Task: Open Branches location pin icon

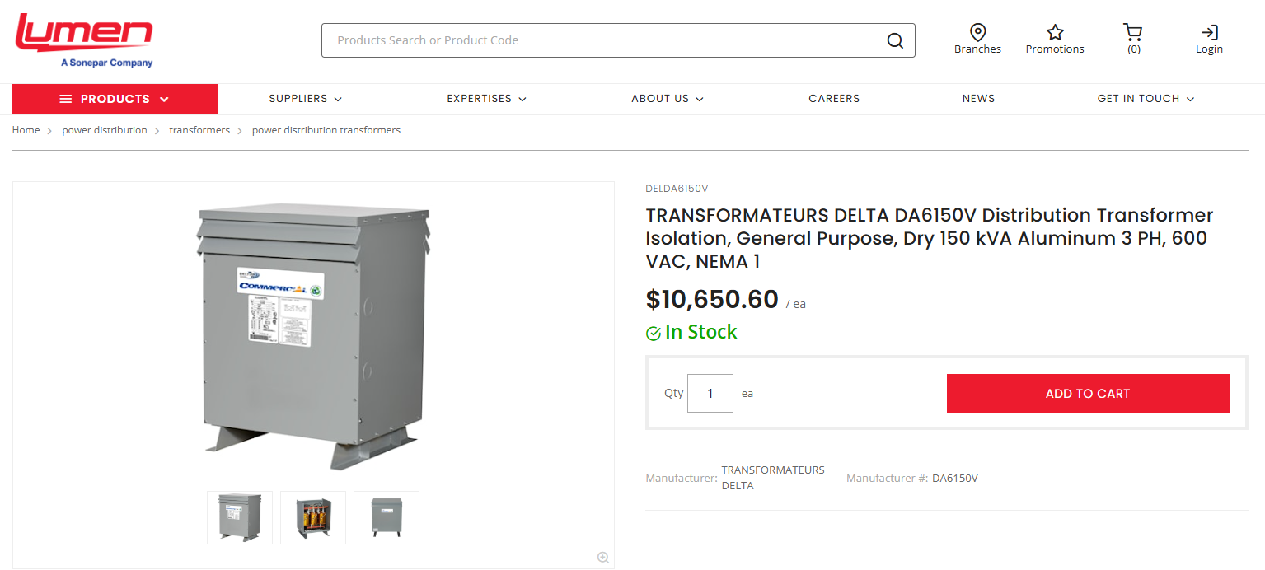Action: tap(978, 32)
